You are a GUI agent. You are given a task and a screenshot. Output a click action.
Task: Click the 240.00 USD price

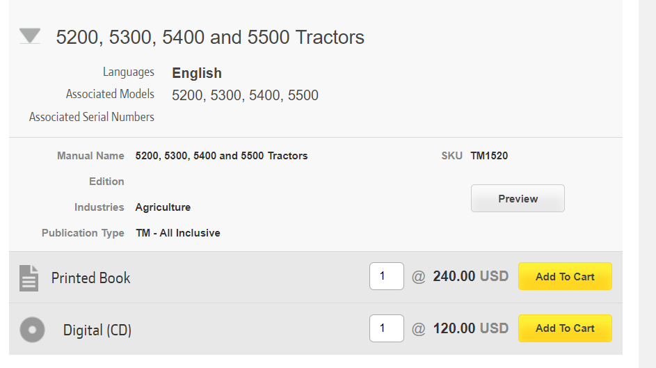[470, 276]
